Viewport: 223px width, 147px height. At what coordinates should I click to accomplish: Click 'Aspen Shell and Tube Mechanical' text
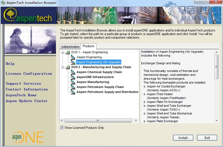tap(169, 113)
